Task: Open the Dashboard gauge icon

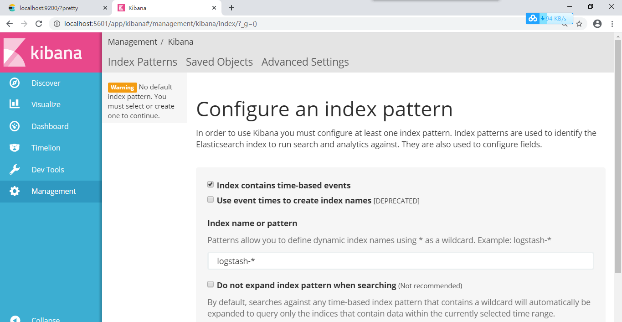Action: point(15,126)
